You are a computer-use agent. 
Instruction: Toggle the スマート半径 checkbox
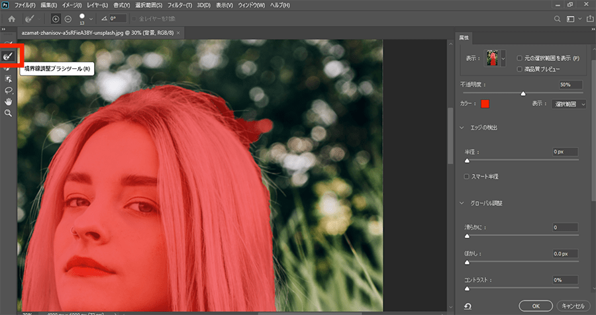click(x=467, y=177)
